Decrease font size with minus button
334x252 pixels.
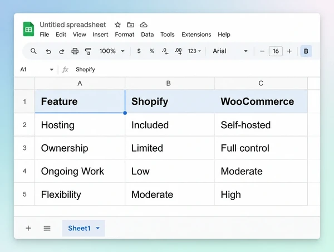(262, 51)
